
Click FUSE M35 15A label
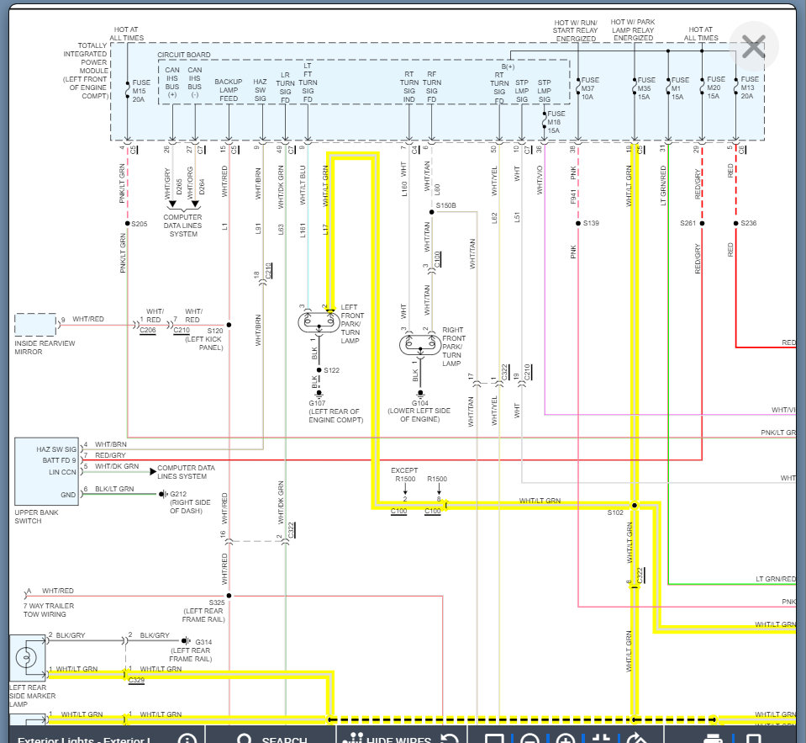(x=646, y=88)
